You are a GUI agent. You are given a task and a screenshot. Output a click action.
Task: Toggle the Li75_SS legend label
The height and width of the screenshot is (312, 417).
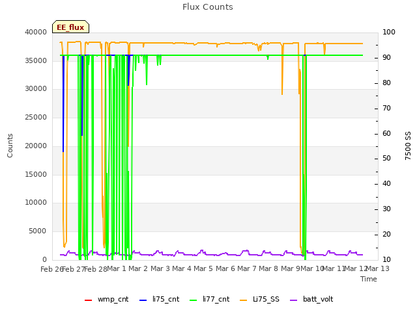tap(266, 300)
